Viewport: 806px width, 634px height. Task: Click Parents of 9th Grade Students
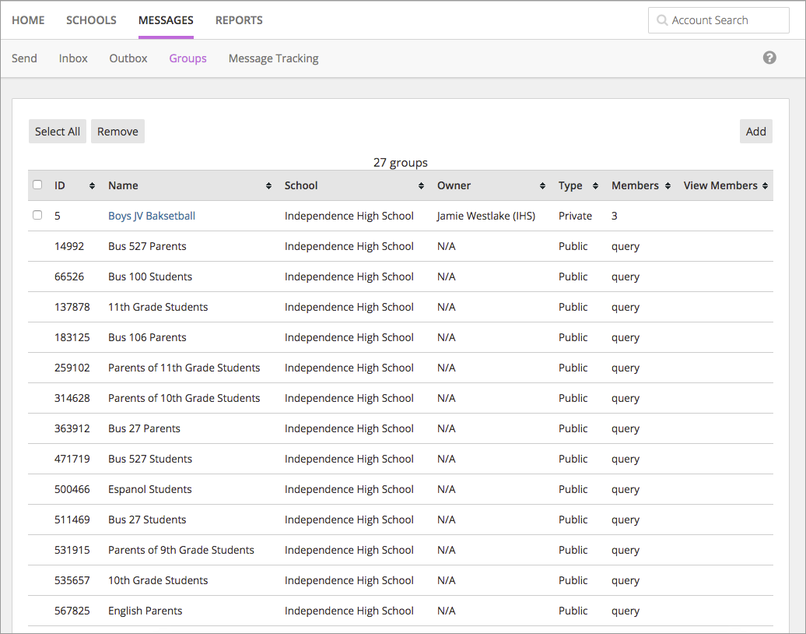181,550
